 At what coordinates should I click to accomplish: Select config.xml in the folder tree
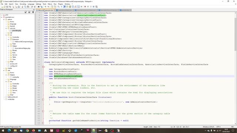tap(14, 66)
